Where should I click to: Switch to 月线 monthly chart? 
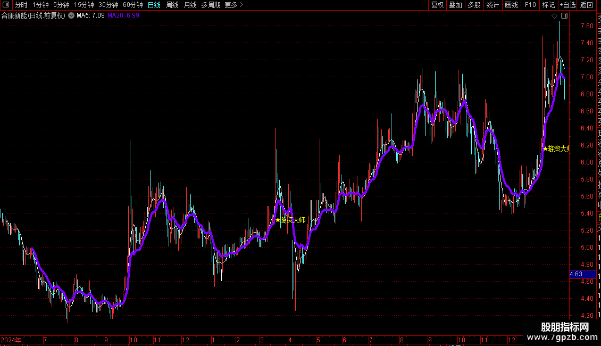(190, 5)
